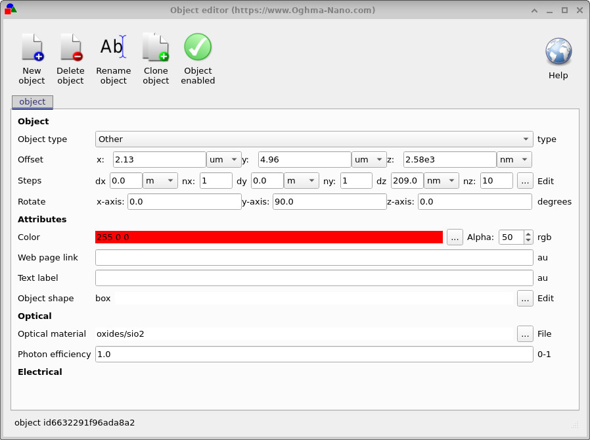Viewport: 590px width, 440px height.
Task: Click the dy steps input field
Action: click(x=267, y=180)
